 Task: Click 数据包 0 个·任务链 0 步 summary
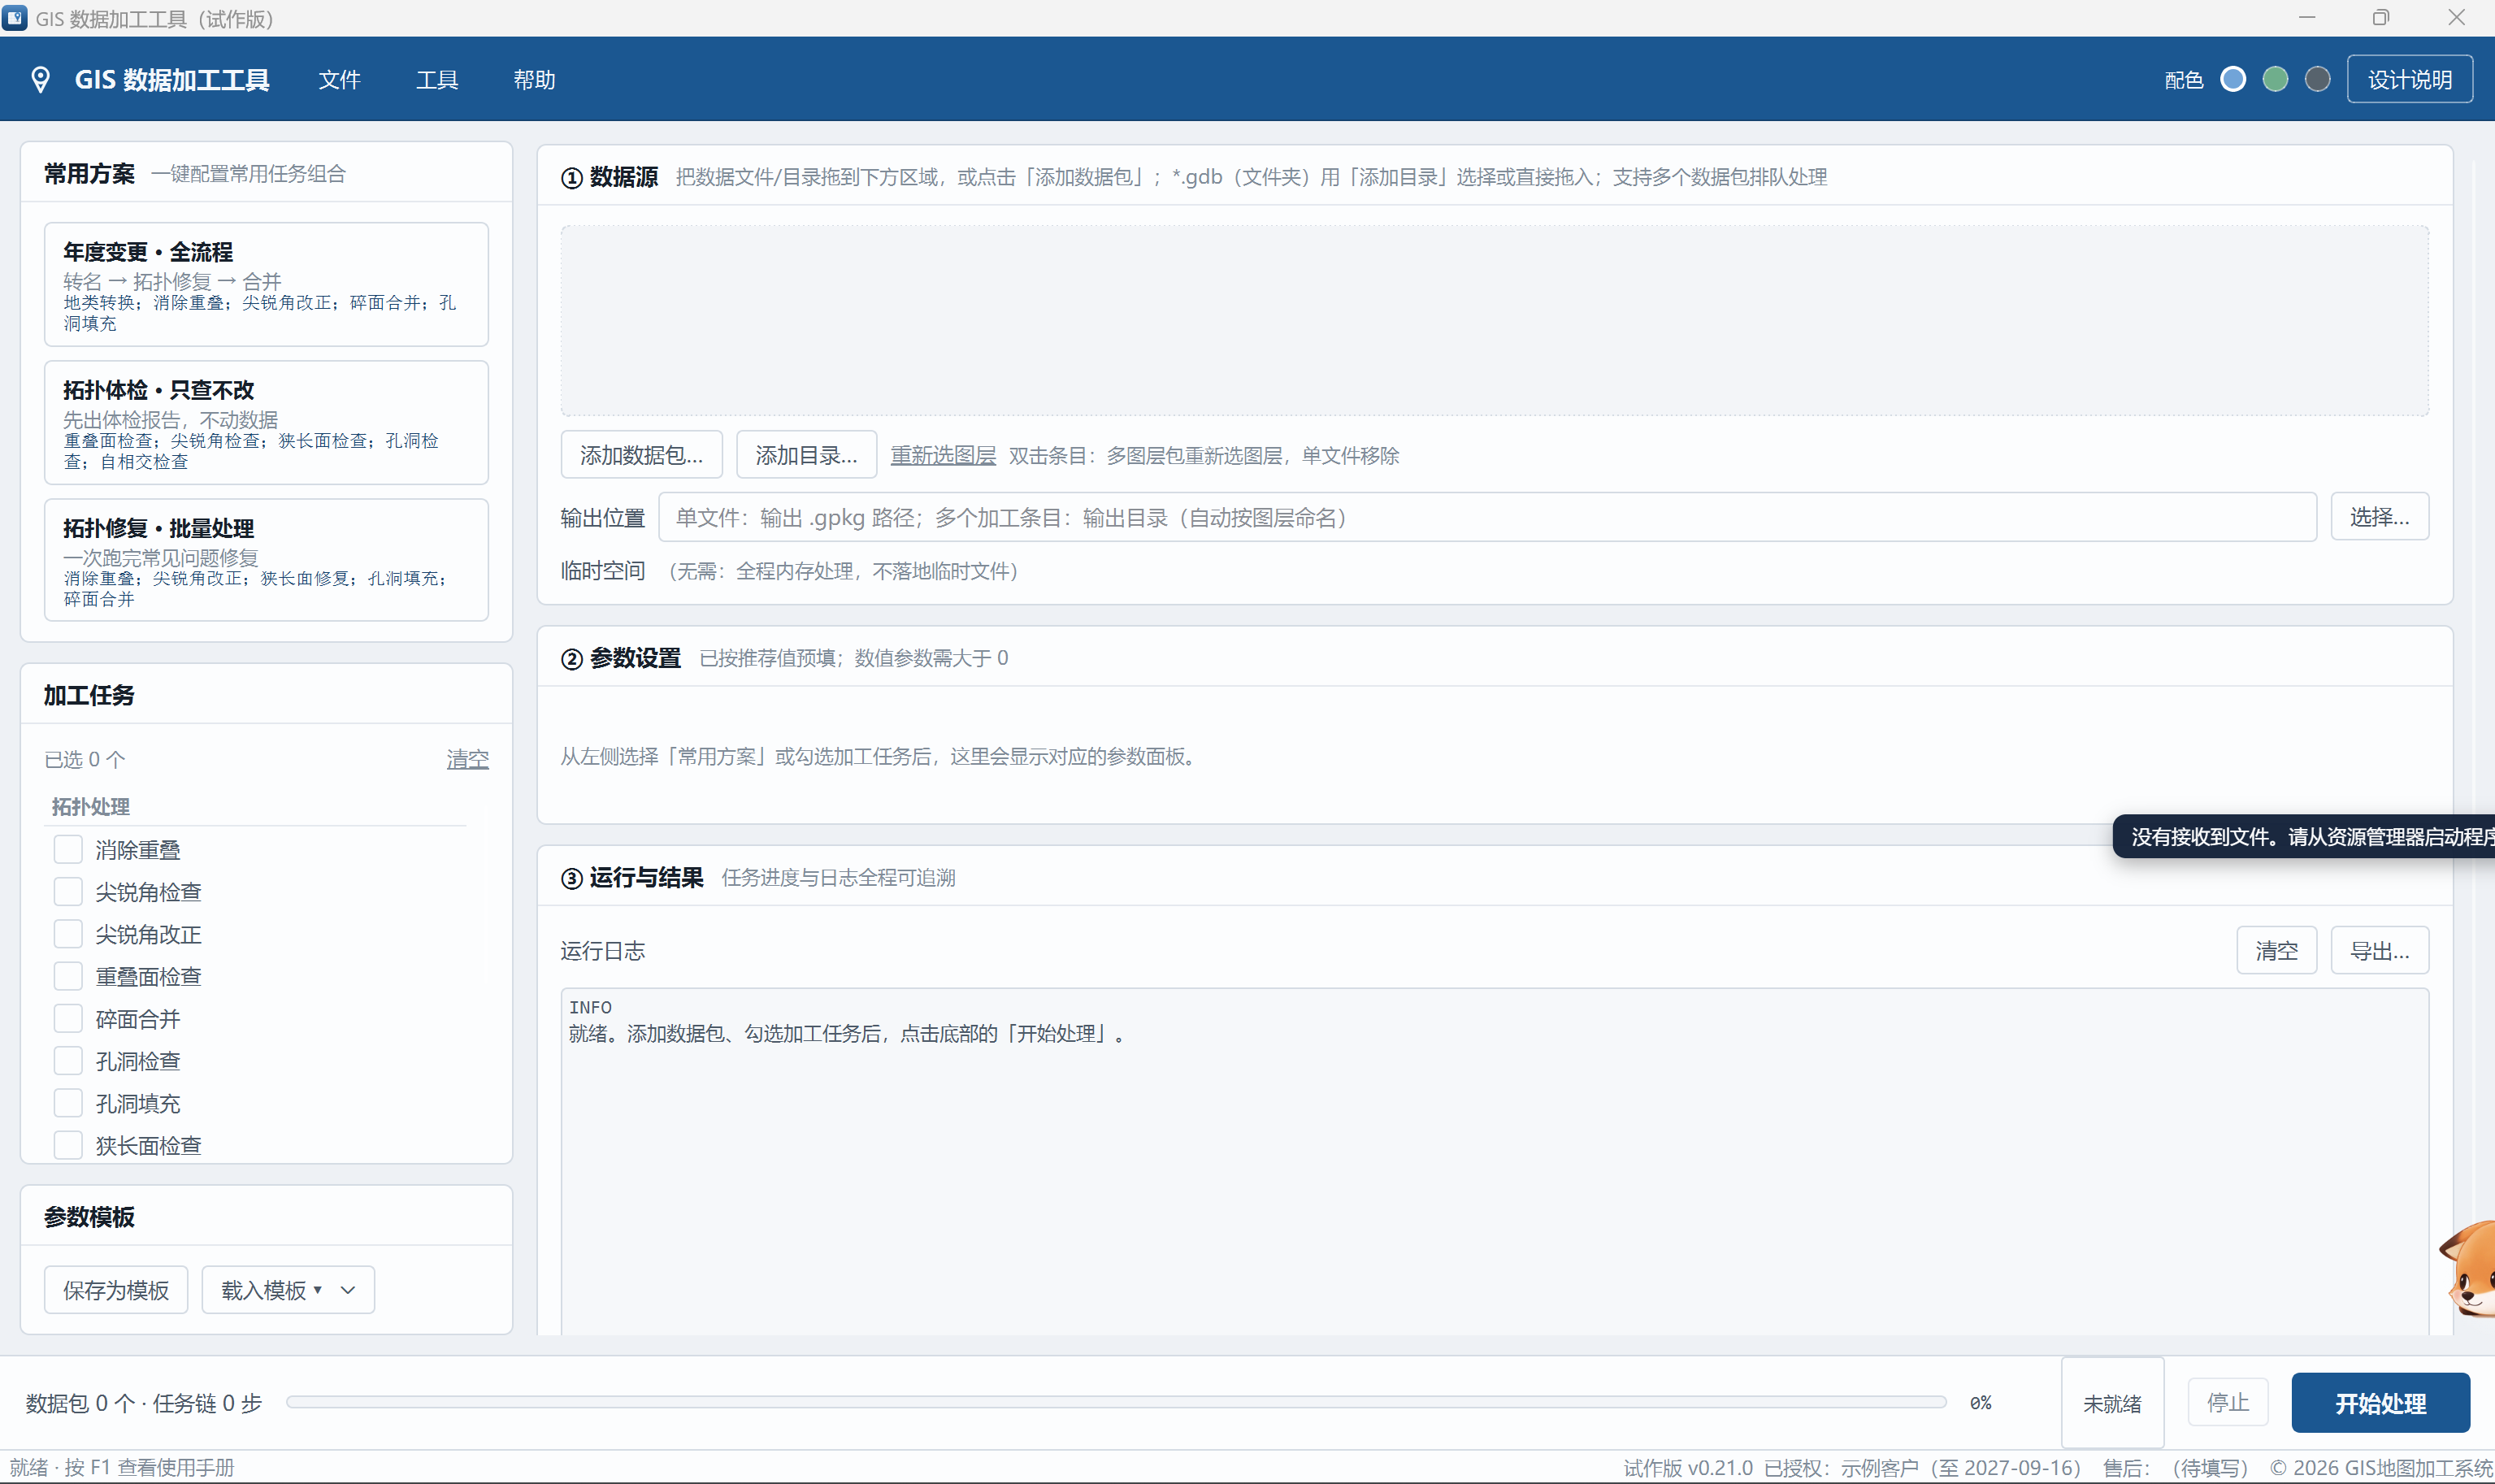point(144,1403)
